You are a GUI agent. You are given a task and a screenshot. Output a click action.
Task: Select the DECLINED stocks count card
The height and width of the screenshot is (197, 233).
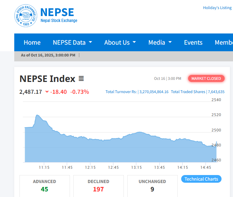pos(98,185)
